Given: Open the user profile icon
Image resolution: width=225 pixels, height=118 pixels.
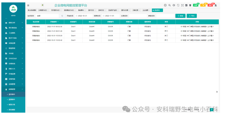Looking at the screenshot, I should click(x=216, y=5).
